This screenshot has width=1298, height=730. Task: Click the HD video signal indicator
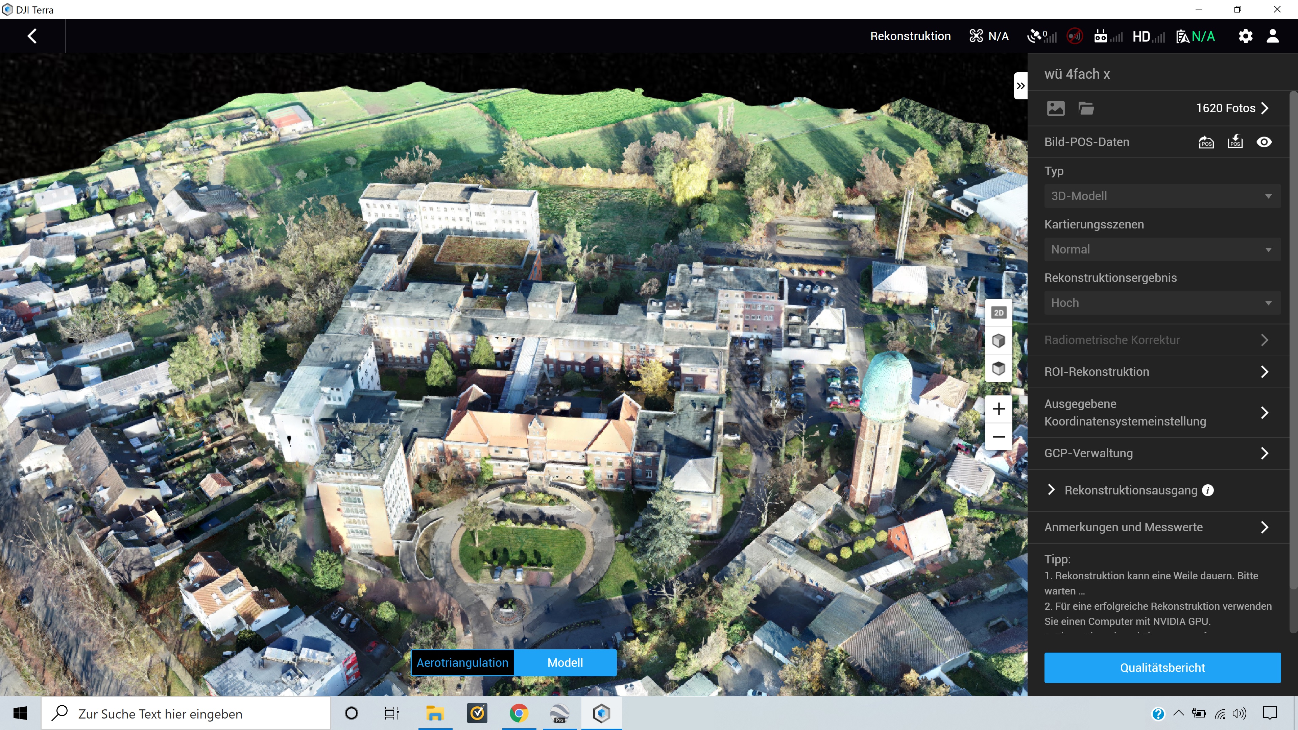pyautogui.click(x=1148, y=36)
